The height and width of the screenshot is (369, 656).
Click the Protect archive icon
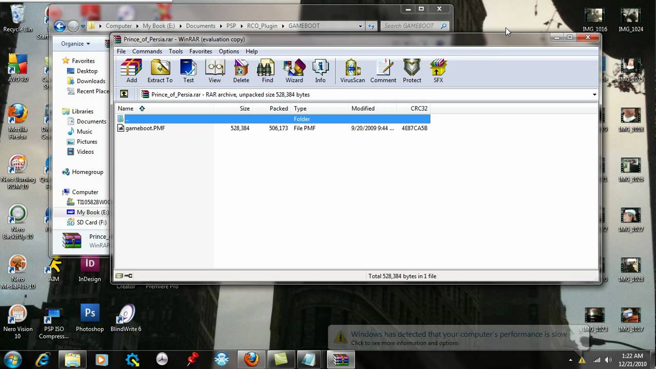412,71
